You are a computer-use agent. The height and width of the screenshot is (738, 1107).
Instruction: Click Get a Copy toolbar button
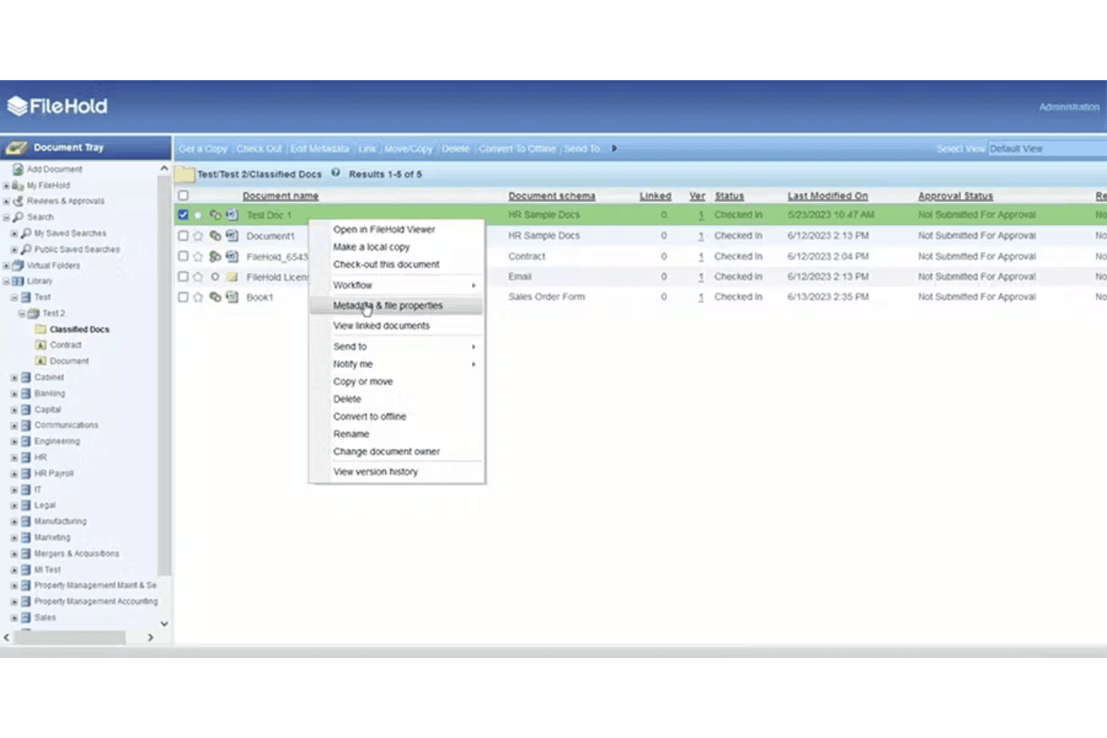point(203,149)
